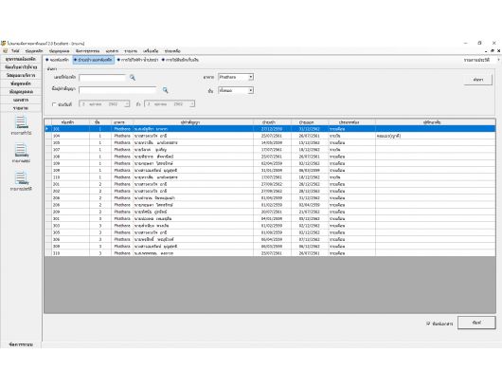Click the application icon in menu bar
The width and height of the screenshot is (502, 389).
tap(5, 51)
